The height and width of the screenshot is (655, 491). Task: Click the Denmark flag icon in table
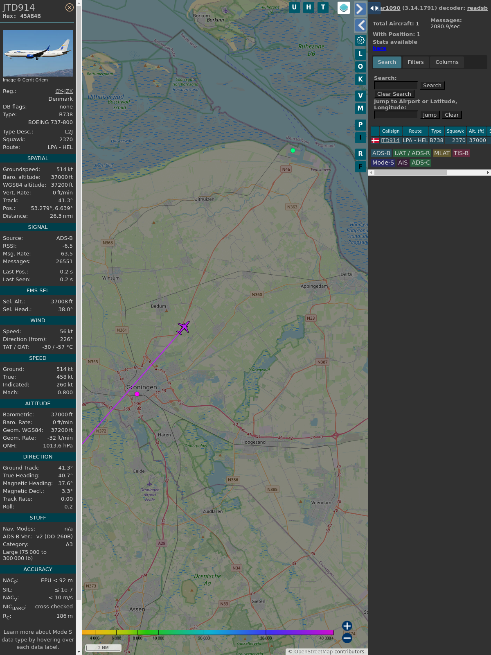tap(375, 140)
